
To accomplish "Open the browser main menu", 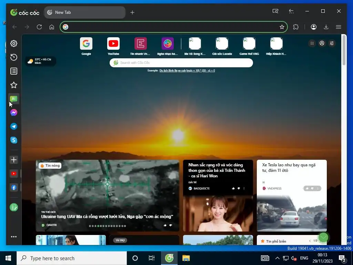I will tap(339, 27).
